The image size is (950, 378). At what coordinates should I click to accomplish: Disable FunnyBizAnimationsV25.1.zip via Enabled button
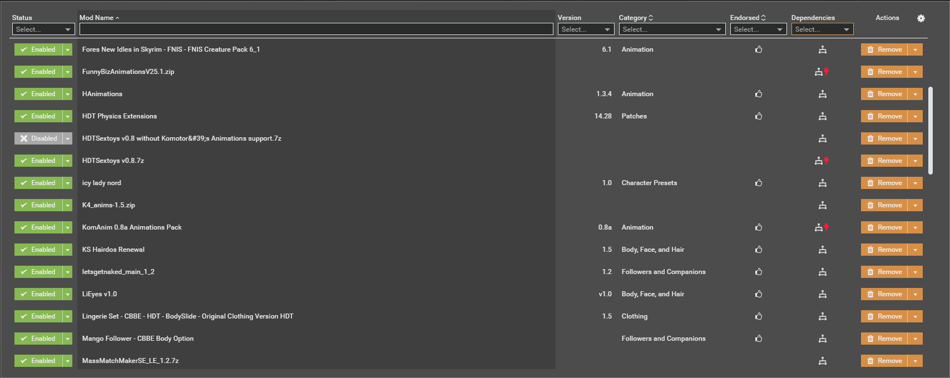[38, 72]
